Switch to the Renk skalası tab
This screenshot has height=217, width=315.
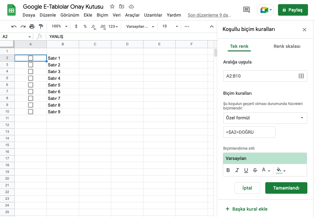click(x=287, y=46)
